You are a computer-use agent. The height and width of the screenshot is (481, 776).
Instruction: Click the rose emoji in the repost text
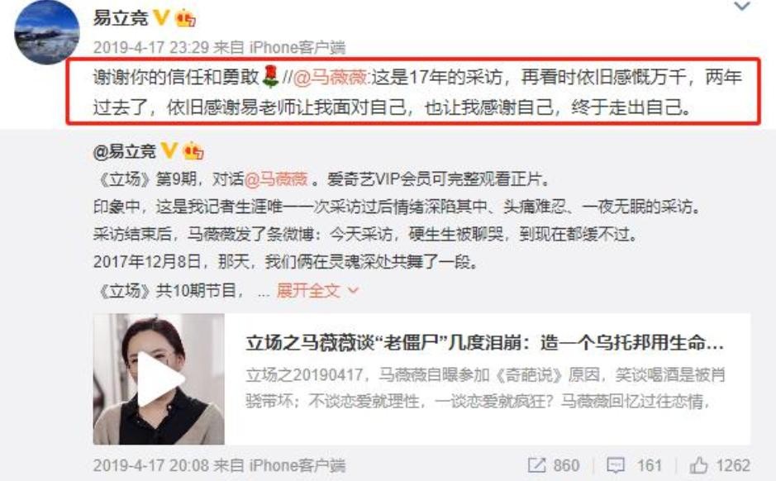coord(270,77)
